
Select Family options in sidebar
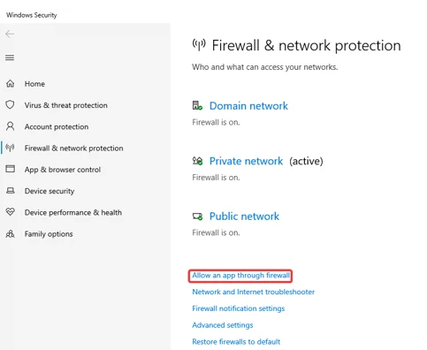click(x=49, y=234)
